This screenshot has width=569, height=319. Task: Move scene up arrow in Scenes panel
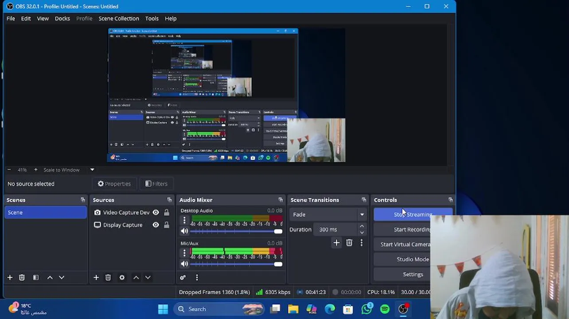tap(50, 277)
